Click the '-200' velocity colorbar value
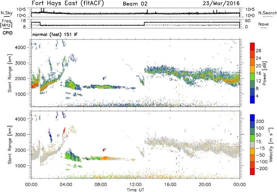Viewport: 277px width, 192px height. [261, 168]
